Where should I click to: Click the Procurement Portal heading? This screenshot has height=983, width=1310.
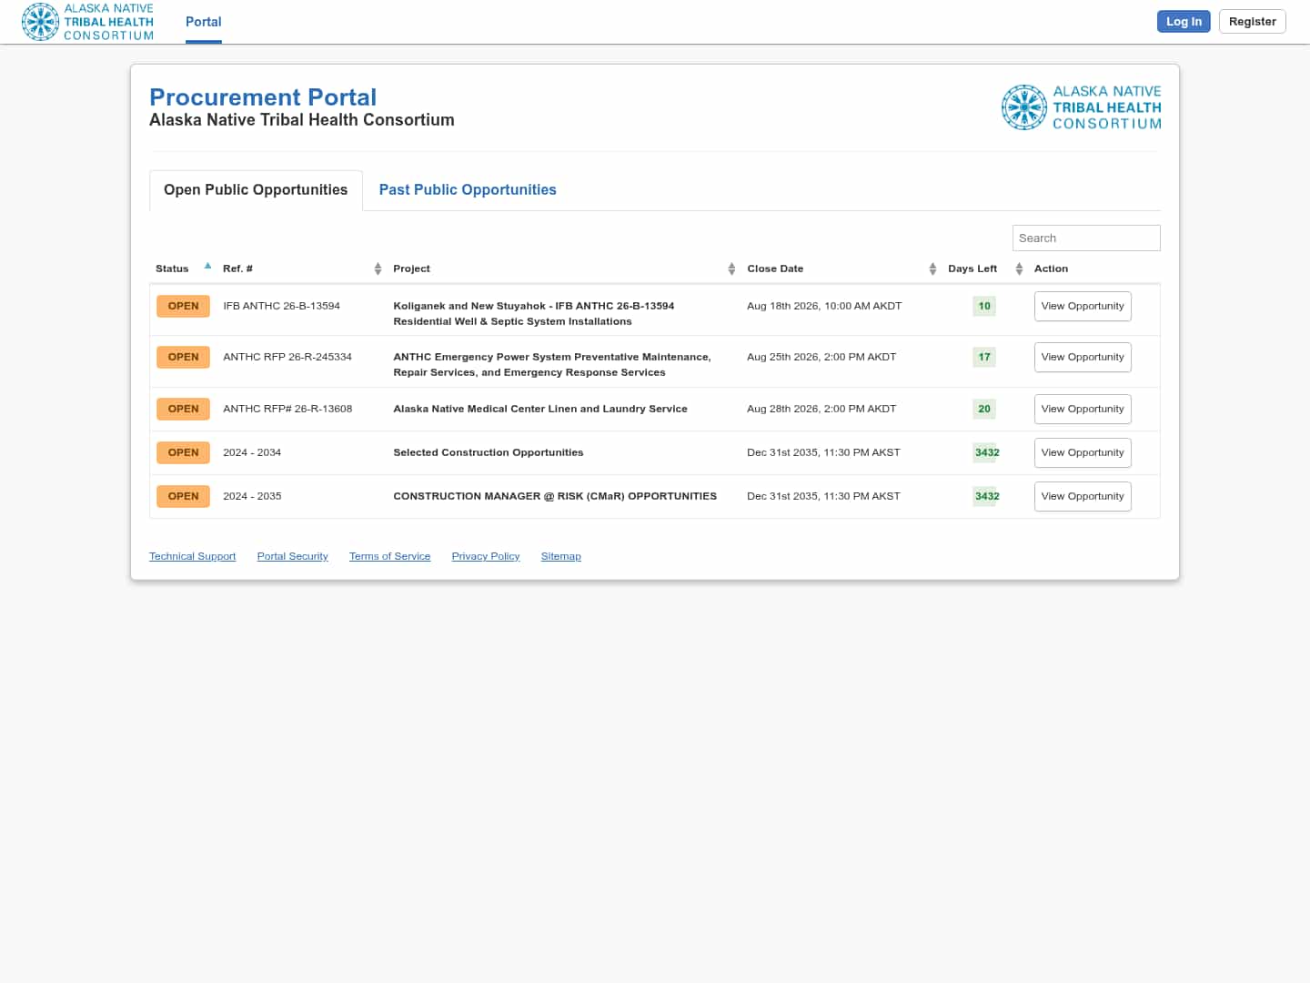(x=263, y=97)
